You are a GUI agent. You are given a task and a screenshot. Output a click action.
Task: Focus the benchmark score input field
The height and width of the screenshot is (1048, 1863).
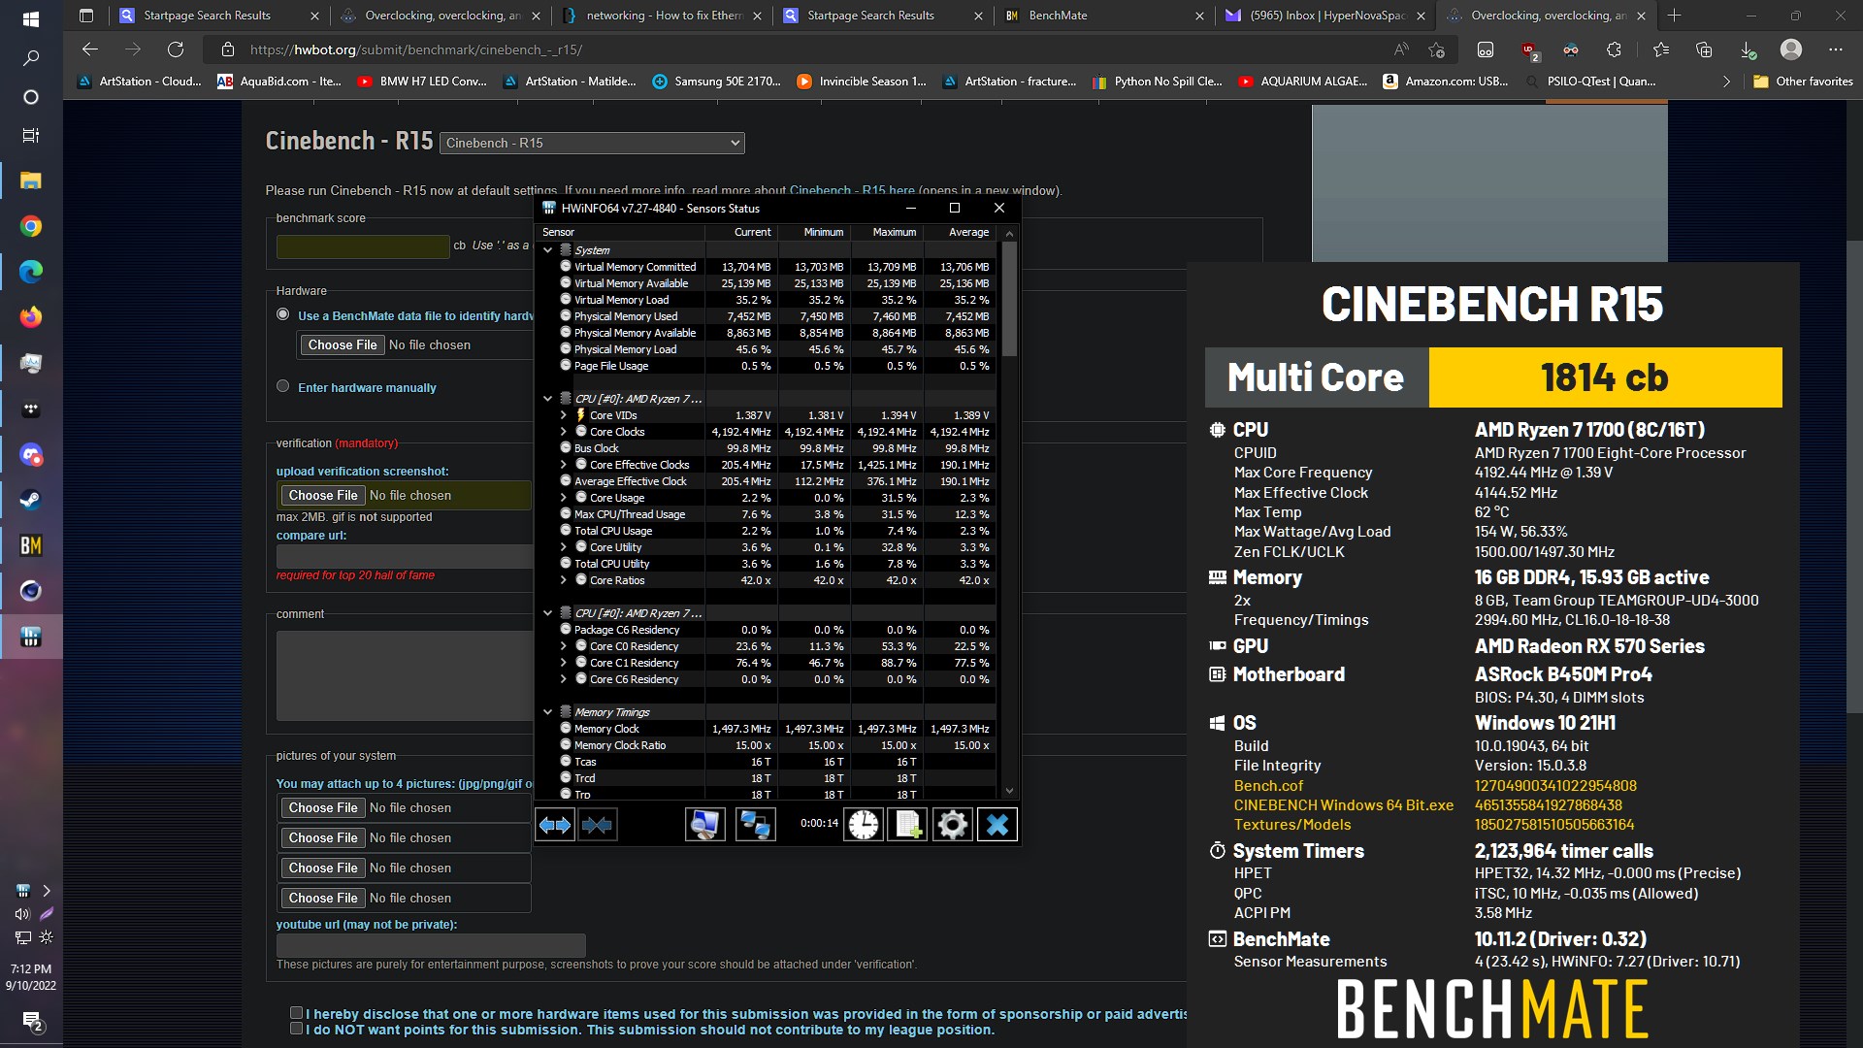(x=363, y=246)
